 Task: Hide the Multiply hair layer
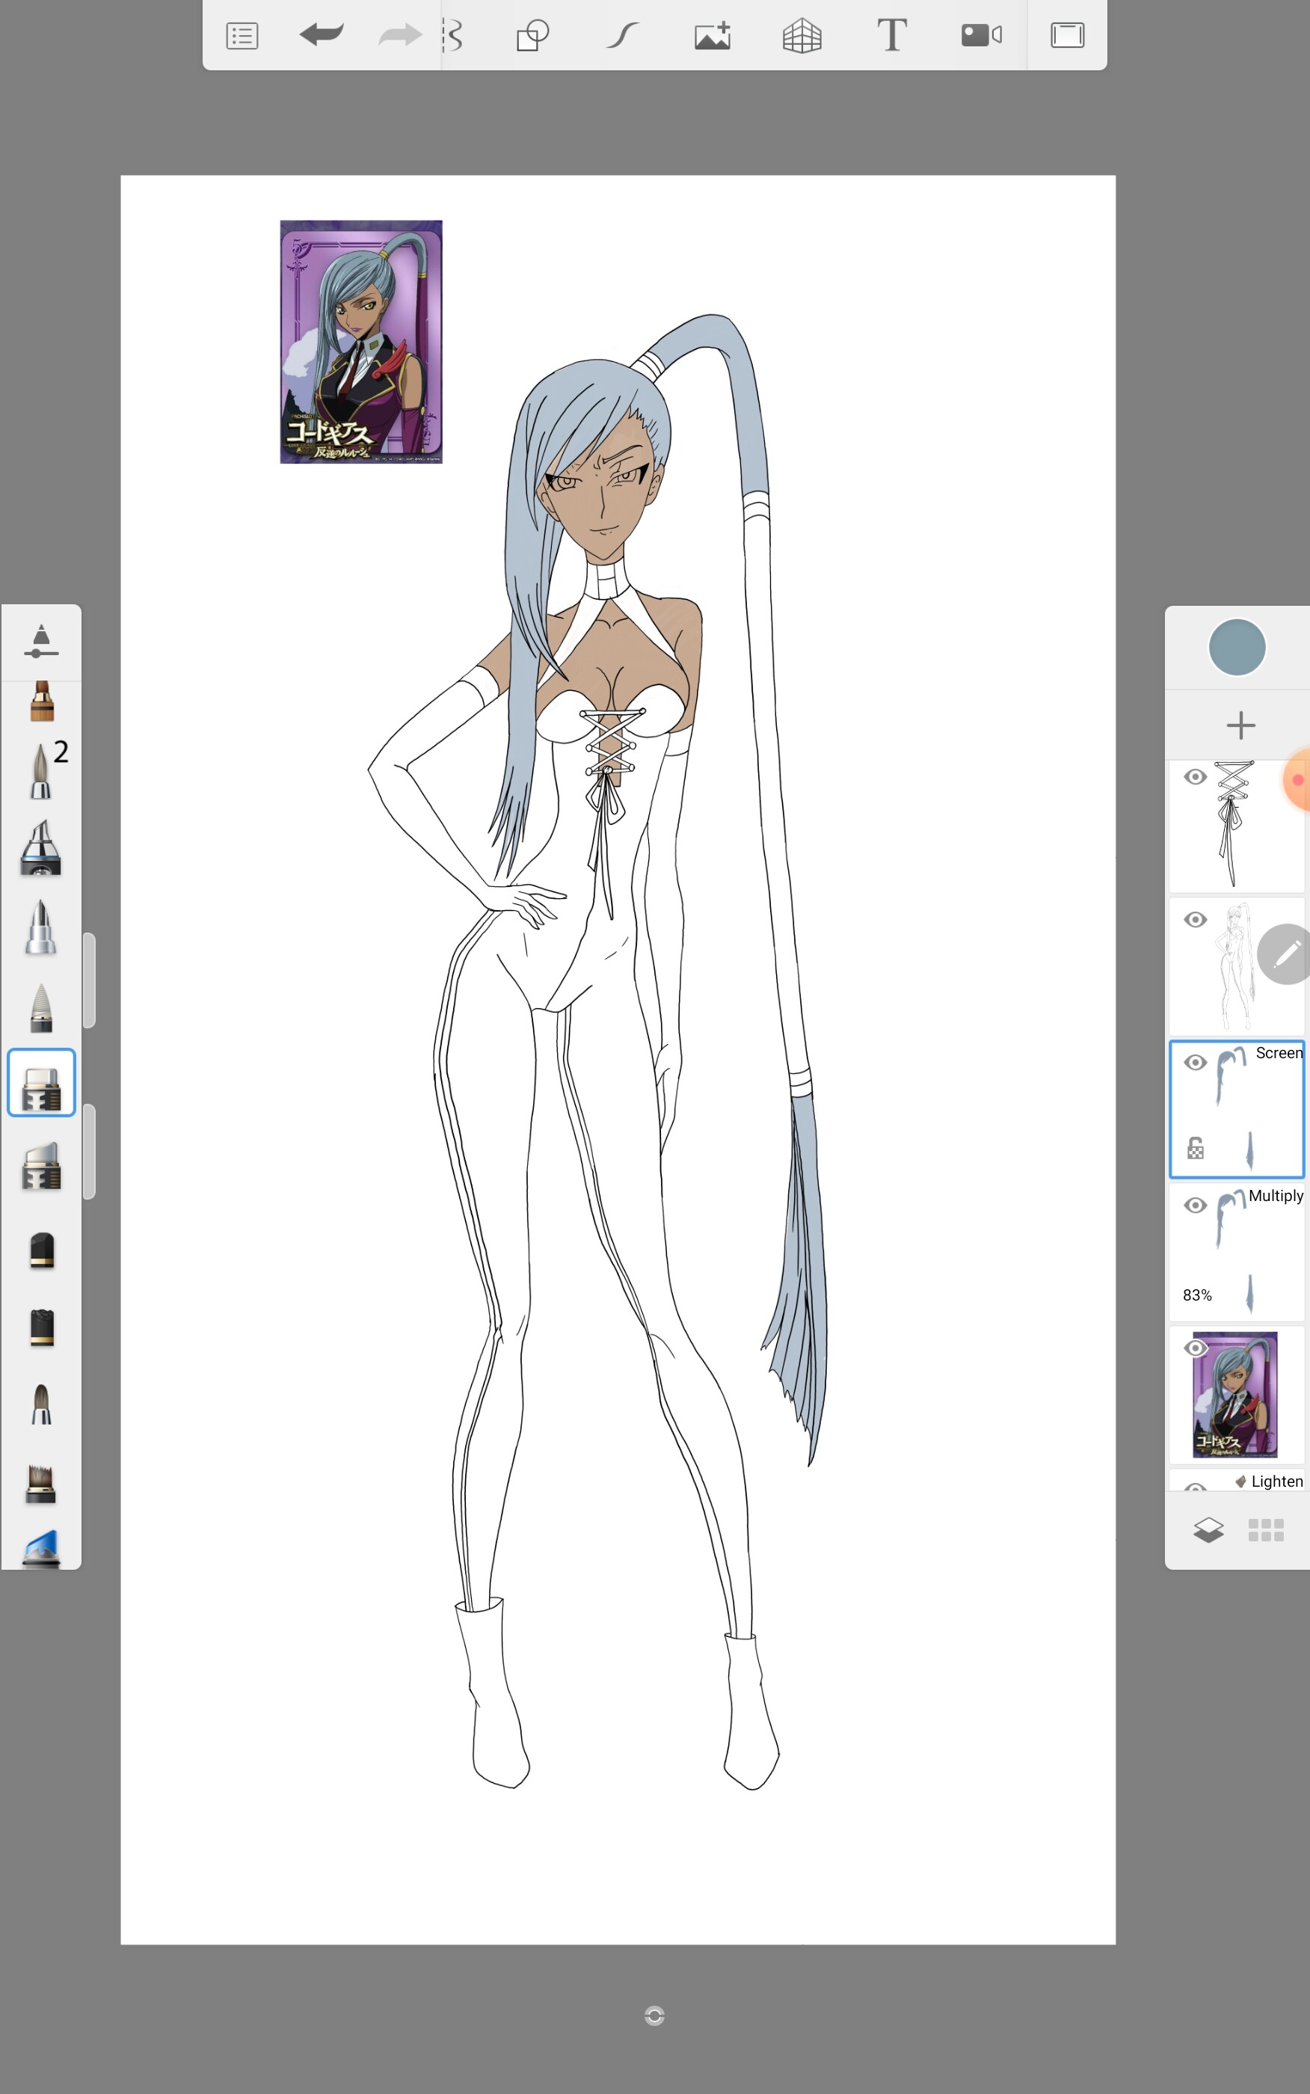click(x=1196, y=1206)
